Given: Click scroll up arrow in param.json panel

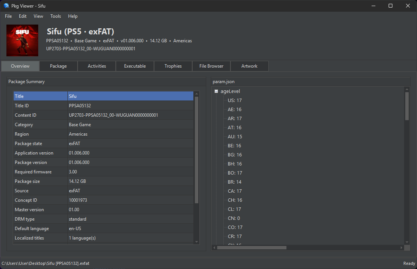Looking at the screenshot, I should click(407, 89).
